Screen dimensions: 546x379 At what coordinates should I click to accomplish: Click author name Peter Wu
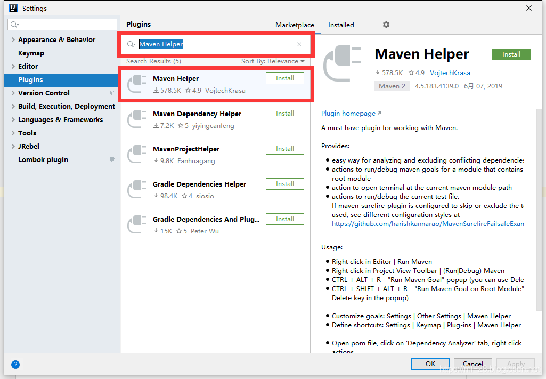(x=205, y=231)
